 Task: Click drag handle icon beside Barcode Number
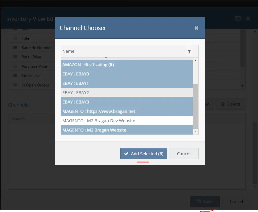coord(15,48)
